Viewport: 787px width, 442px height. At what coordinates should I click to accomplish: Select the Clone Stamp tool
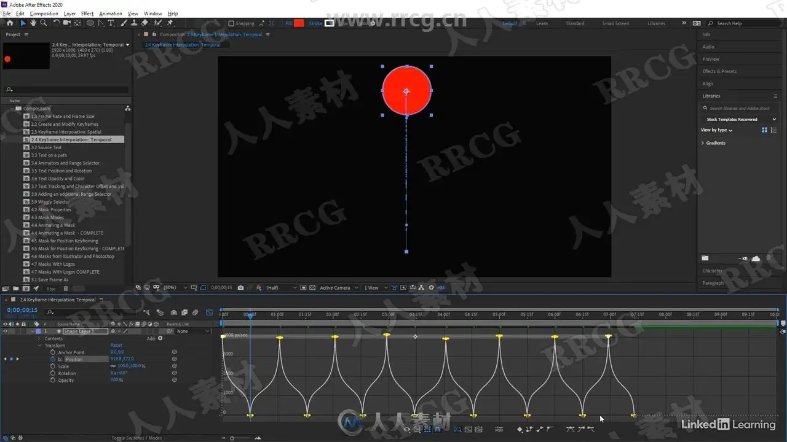coord(134,23)
